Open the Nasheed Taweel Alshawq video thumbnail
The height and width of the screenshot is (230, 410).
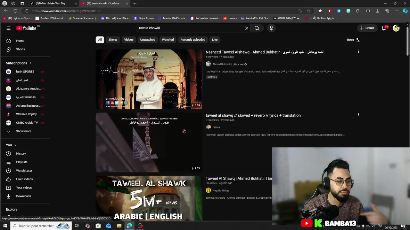(149, 79)
